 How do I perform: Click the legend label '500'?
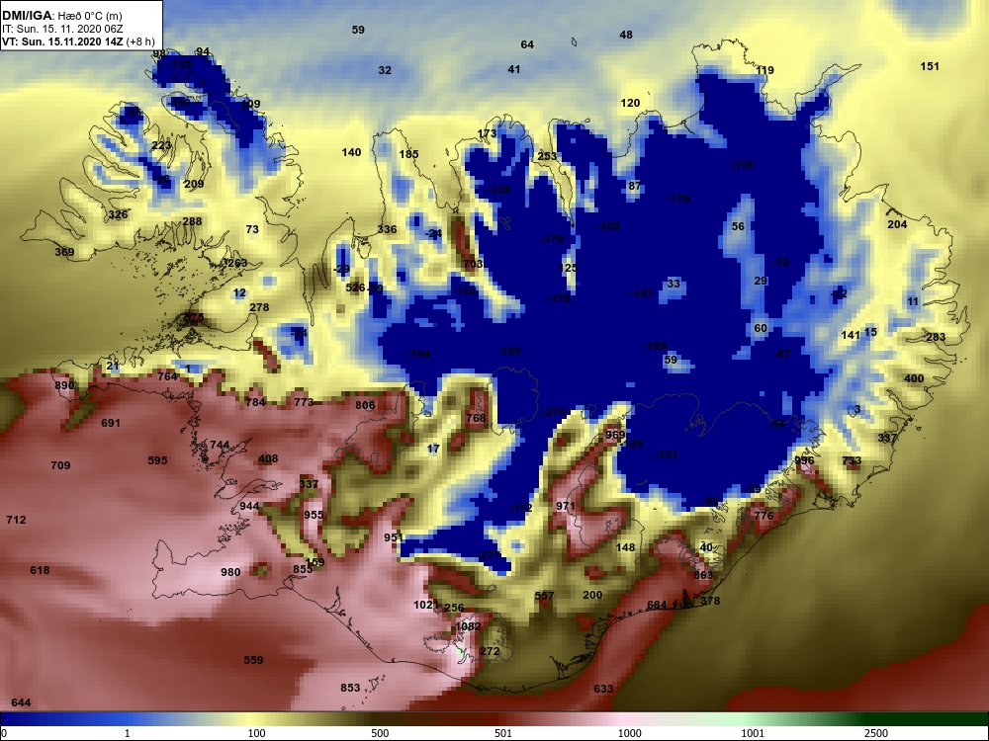click(x=380, y=733)
